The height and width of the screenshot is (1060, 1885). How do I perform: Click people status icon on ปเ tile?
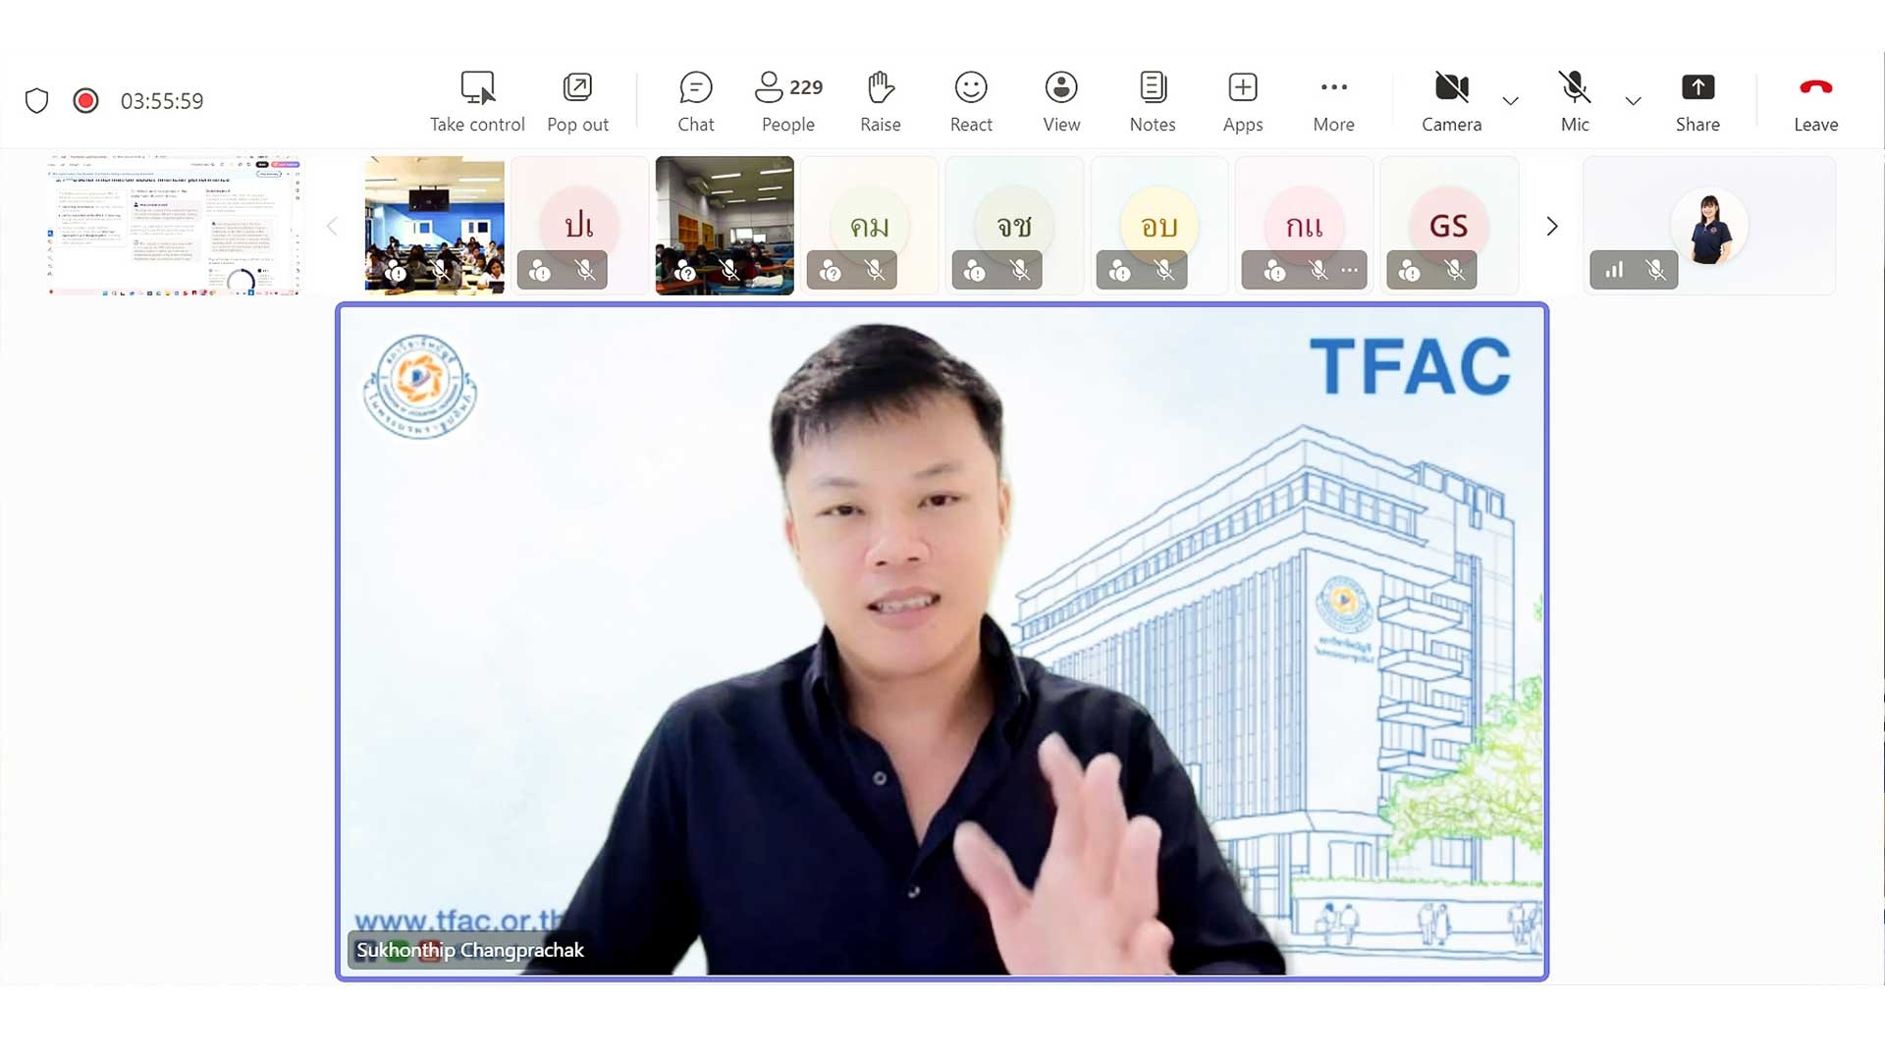[539, 271]
